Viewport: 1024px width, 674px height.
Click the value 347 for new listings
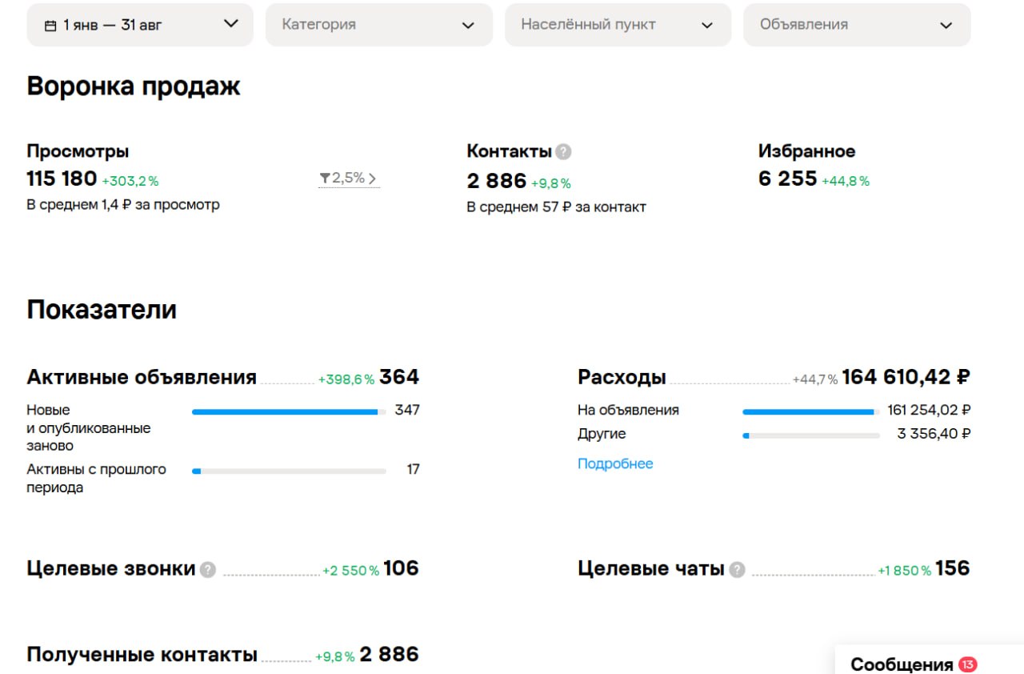coord(407,411)
